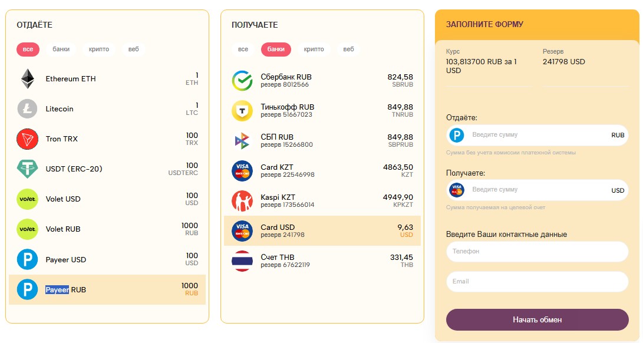Viewport: 643px width, 343px height.
Task: Select the Ethereum ETH diamond icon
Action: point(28,79)
